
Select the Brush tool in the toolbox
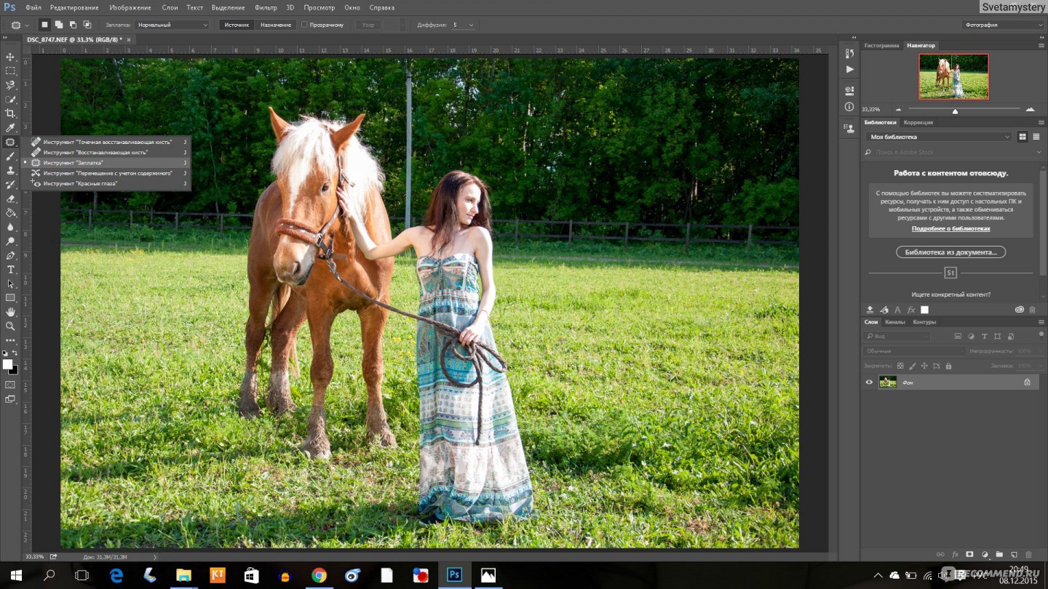(10, 156)
